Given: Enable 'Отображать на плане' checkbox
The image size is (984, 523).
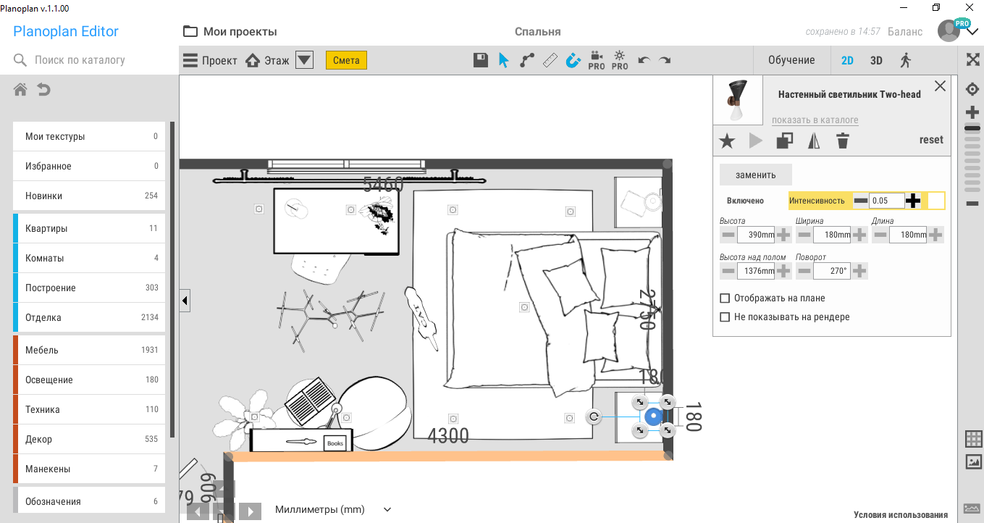Looking at the screenshot, I should point(725,298).
